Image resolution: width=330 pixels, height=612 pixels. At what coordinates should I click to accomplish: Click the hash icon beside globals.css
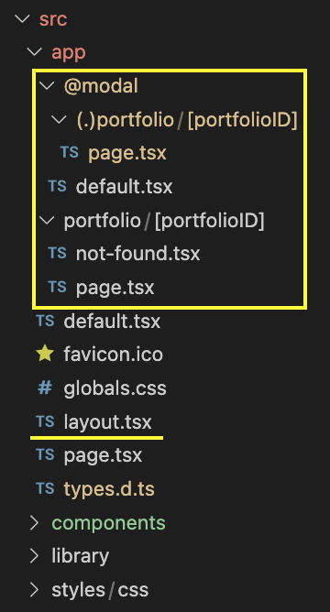click(45, 388)
